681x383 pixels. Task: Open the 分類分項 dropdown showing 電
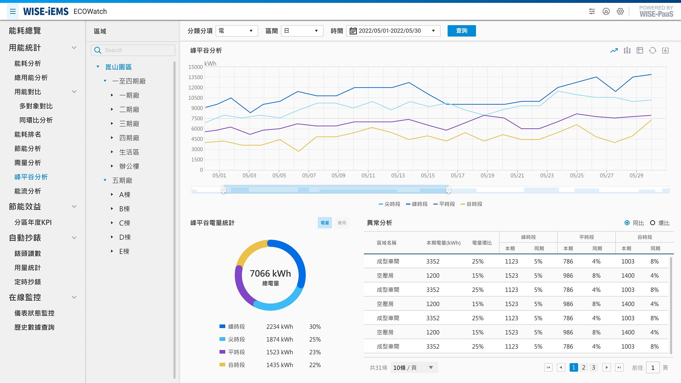click(237, 31)
